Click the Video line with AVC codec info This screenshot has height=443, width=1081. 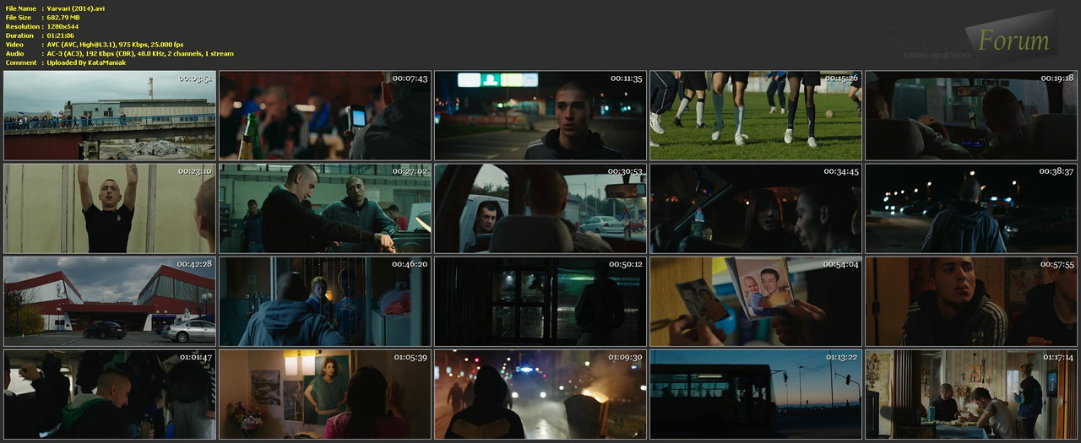tap(95, 45)
